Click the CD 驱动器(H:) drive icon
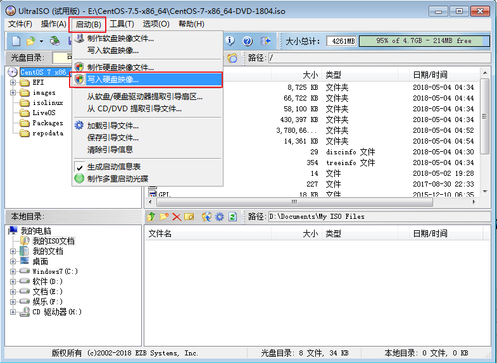 25,312
